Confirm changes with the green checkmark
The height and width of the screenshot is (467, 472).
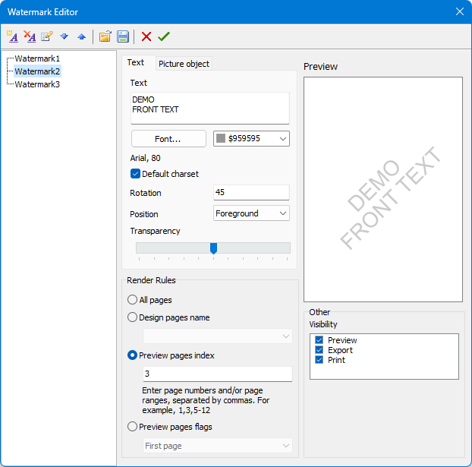pyautogui.click(x=164, y=36)
